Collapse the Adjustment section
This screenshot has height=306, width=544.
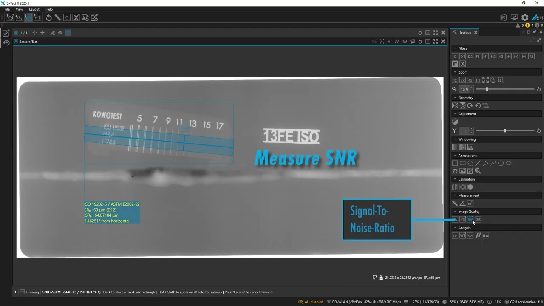coord(455,114)
